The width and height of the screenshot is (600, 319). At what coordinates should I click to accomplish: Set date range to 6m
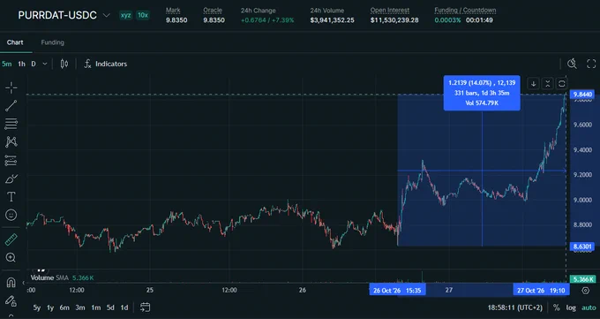[64, 308]
